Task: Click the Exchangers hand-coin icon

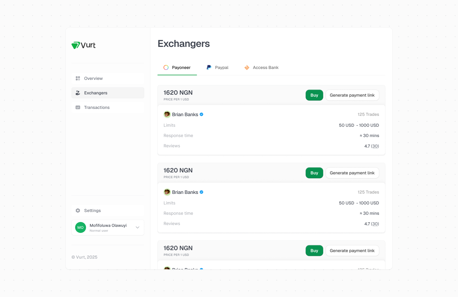Action: [78, 93]
